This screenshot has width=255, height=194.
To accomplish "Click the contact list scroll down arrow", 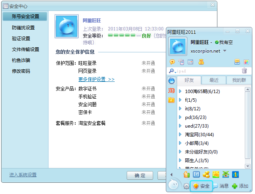I will click(247, 166).
